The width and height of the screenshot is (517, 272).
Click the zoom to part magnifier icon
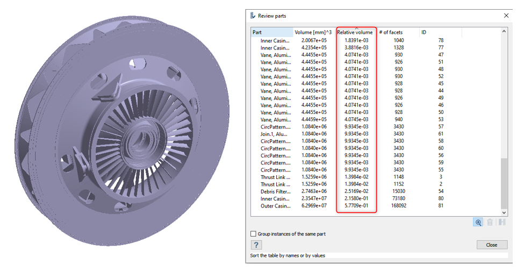[478, 223]
